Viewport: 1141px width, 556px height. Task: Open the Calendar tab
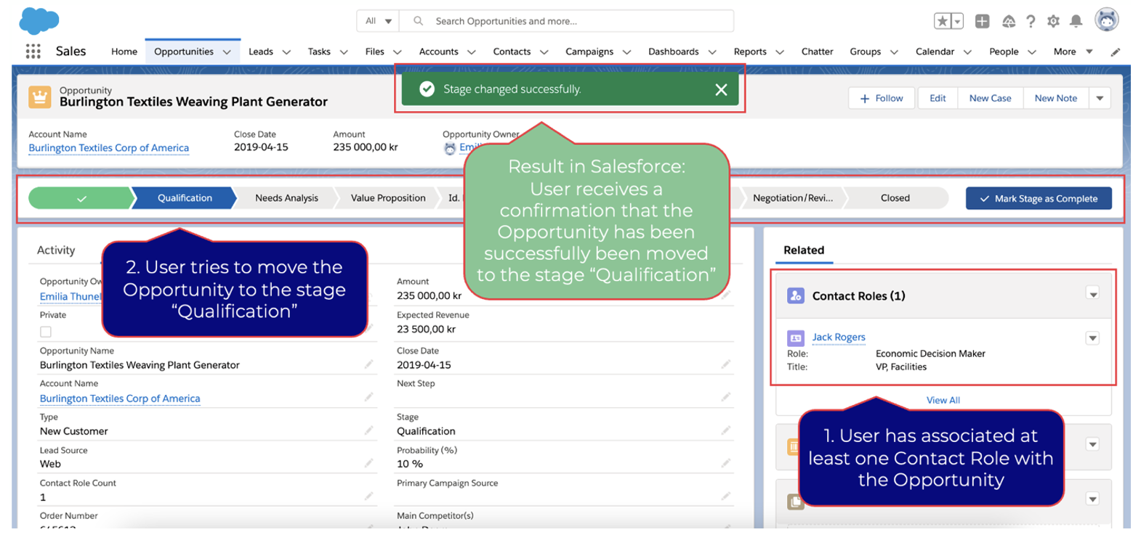pos(935,52)
